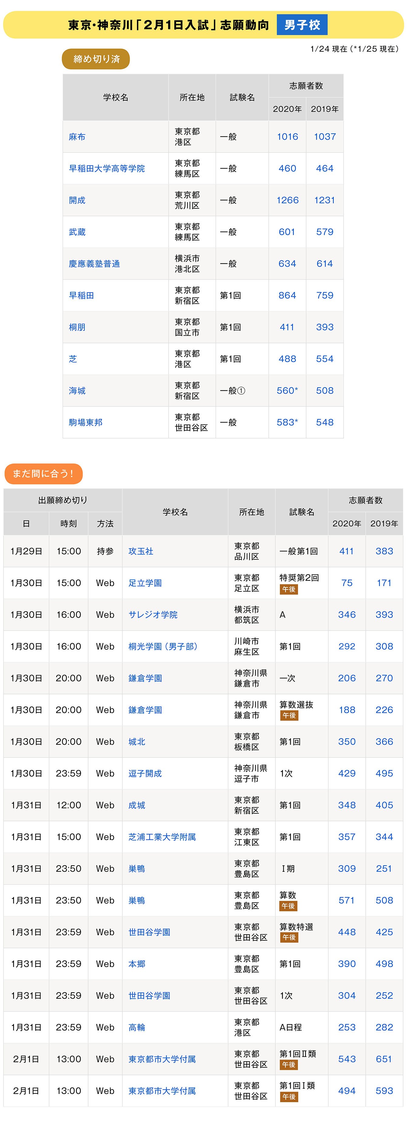This screenshot has height=1125, width=407.
Task: Click the 持参 method cell
Action: tap(105, 551)
